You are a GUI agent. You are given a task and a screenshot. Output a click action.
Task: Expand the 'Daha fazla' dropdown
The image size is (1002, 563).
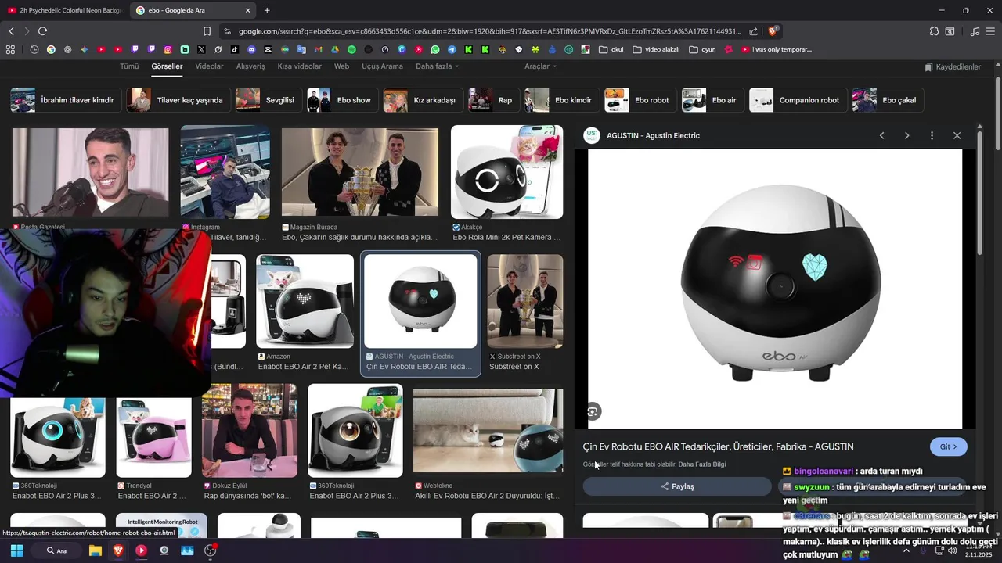click(x=437, y=66)
